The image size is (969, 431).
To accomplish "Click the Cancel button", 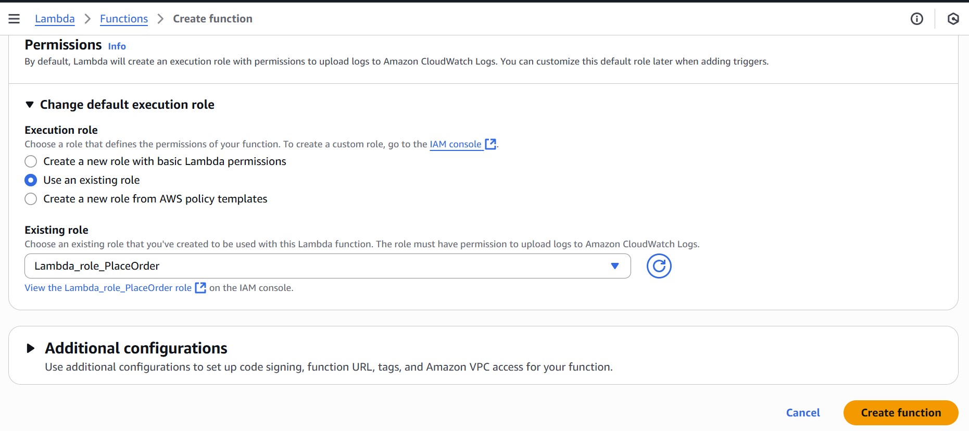I will (x=803, y=413).
